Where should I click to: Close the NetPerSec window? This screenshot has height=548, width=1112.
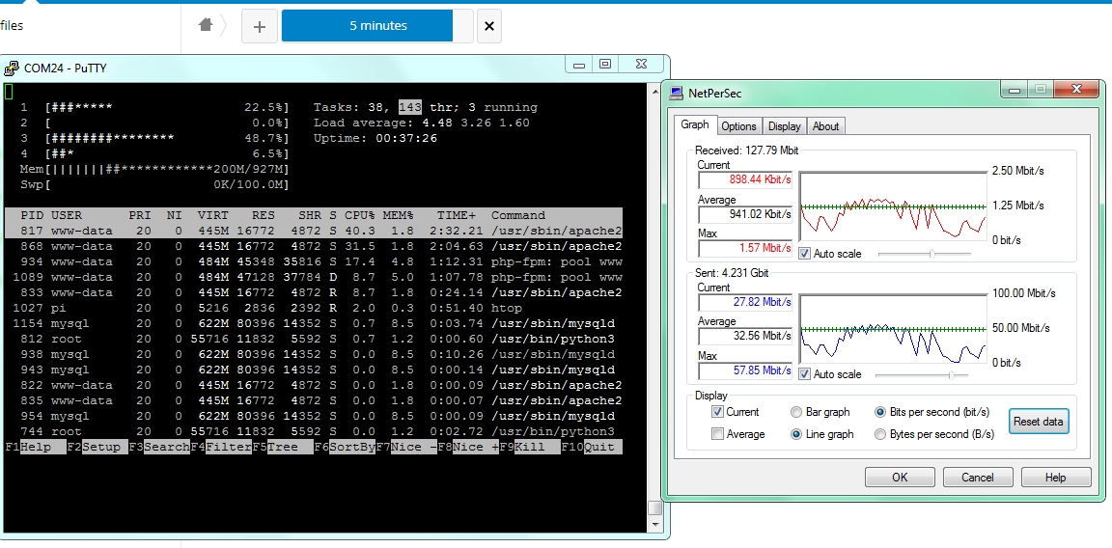(1076, 89)
